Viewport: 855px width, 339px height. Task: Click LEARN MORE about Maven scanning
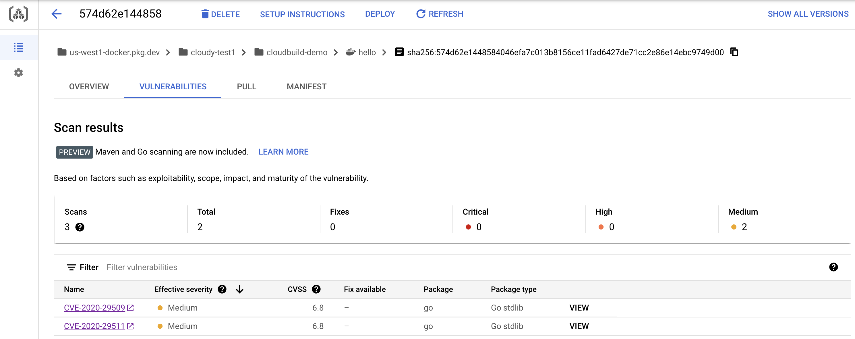283,152
